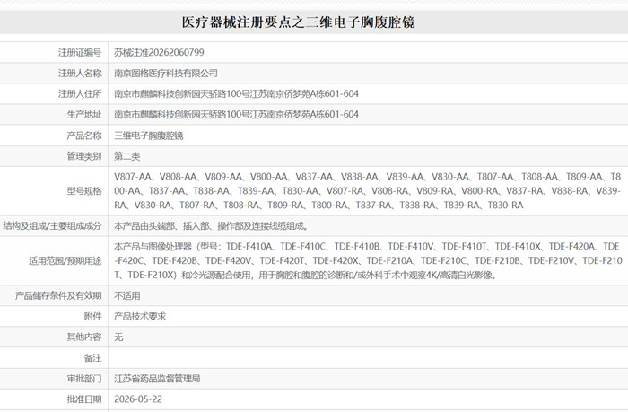
Task: Click the 结构及组成/主要组成成分 label
Action: tap(52, 225)
